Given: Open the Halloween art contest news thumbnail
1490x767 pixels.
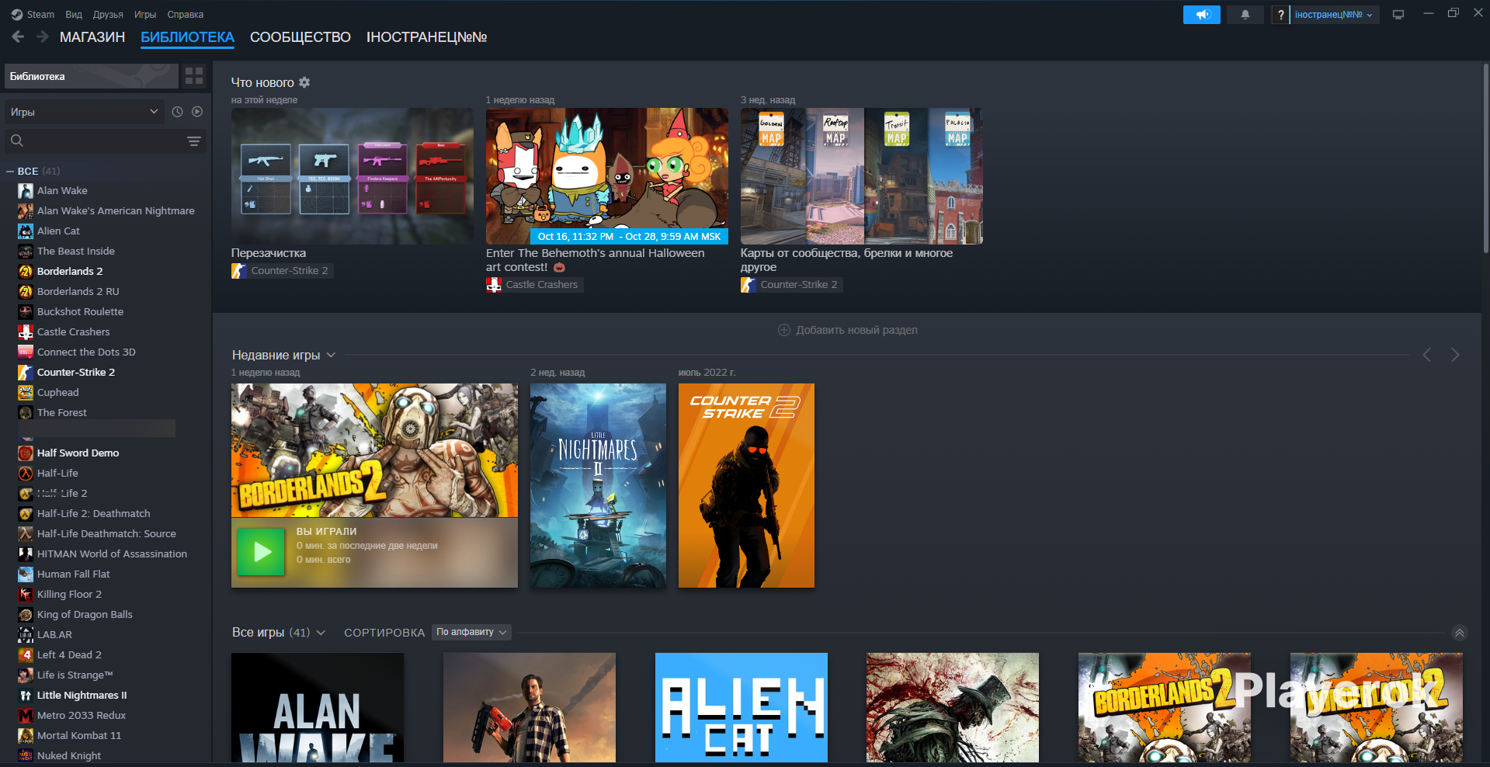Looking at the screenshot, I should pos(607,176).
